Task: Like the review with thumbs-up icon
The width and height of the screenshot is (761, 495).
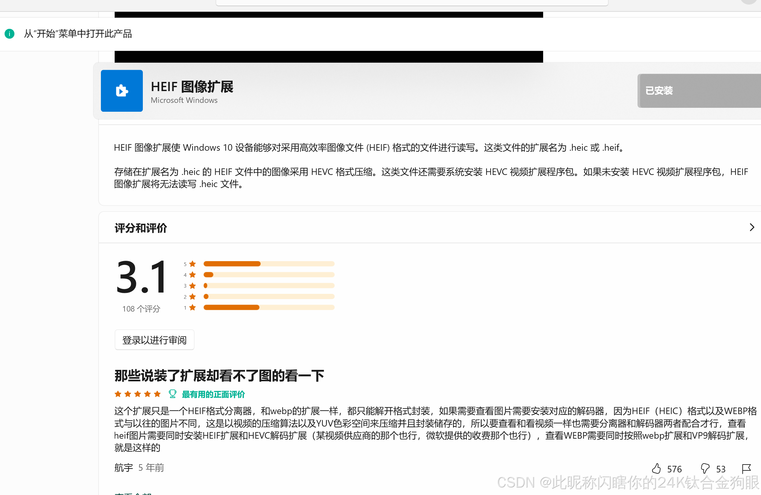Action: point(656,468)
